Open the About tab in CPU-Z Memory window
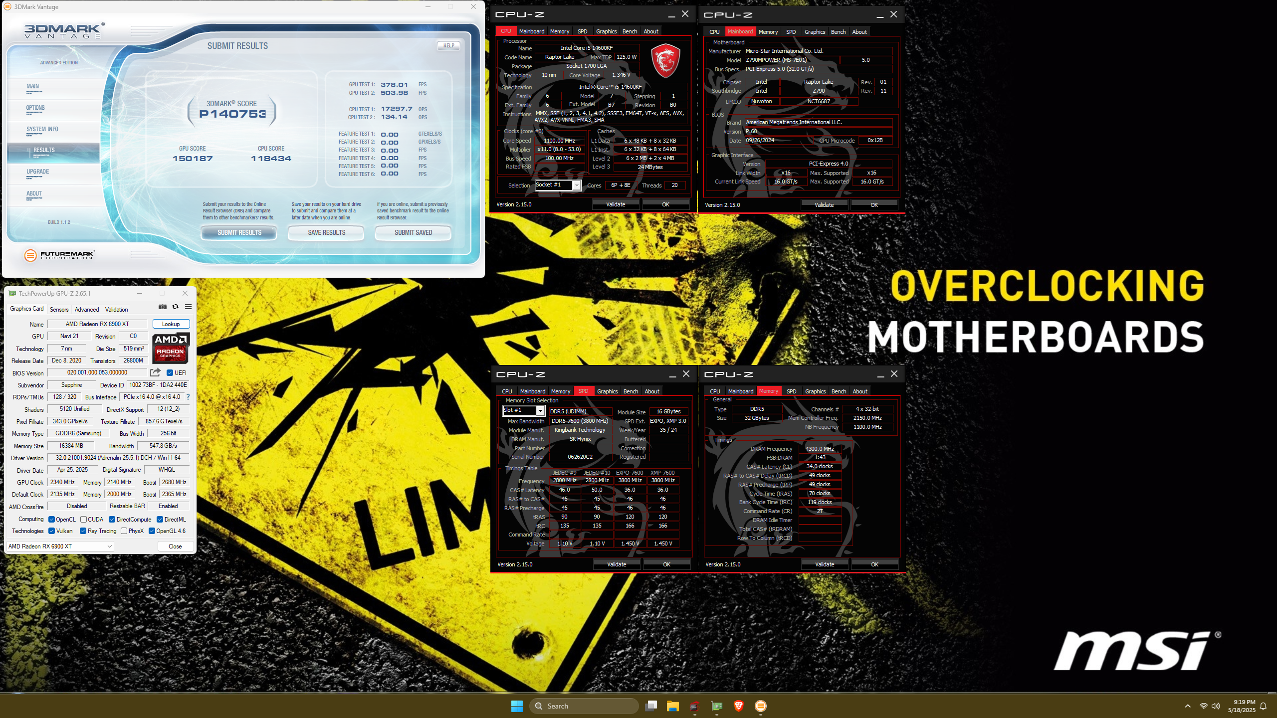Screen dimensions: 1277x718 pyautogui.click(x=859, y=391)
